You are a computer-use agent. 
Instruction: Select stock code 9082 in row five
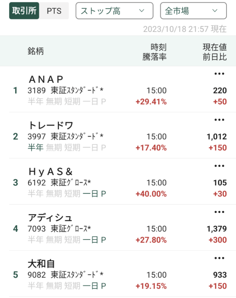tap(37, 275)
